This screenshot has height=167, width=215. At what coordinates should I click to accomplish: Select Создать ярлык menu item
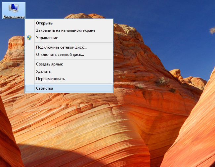tap(49, 64)
